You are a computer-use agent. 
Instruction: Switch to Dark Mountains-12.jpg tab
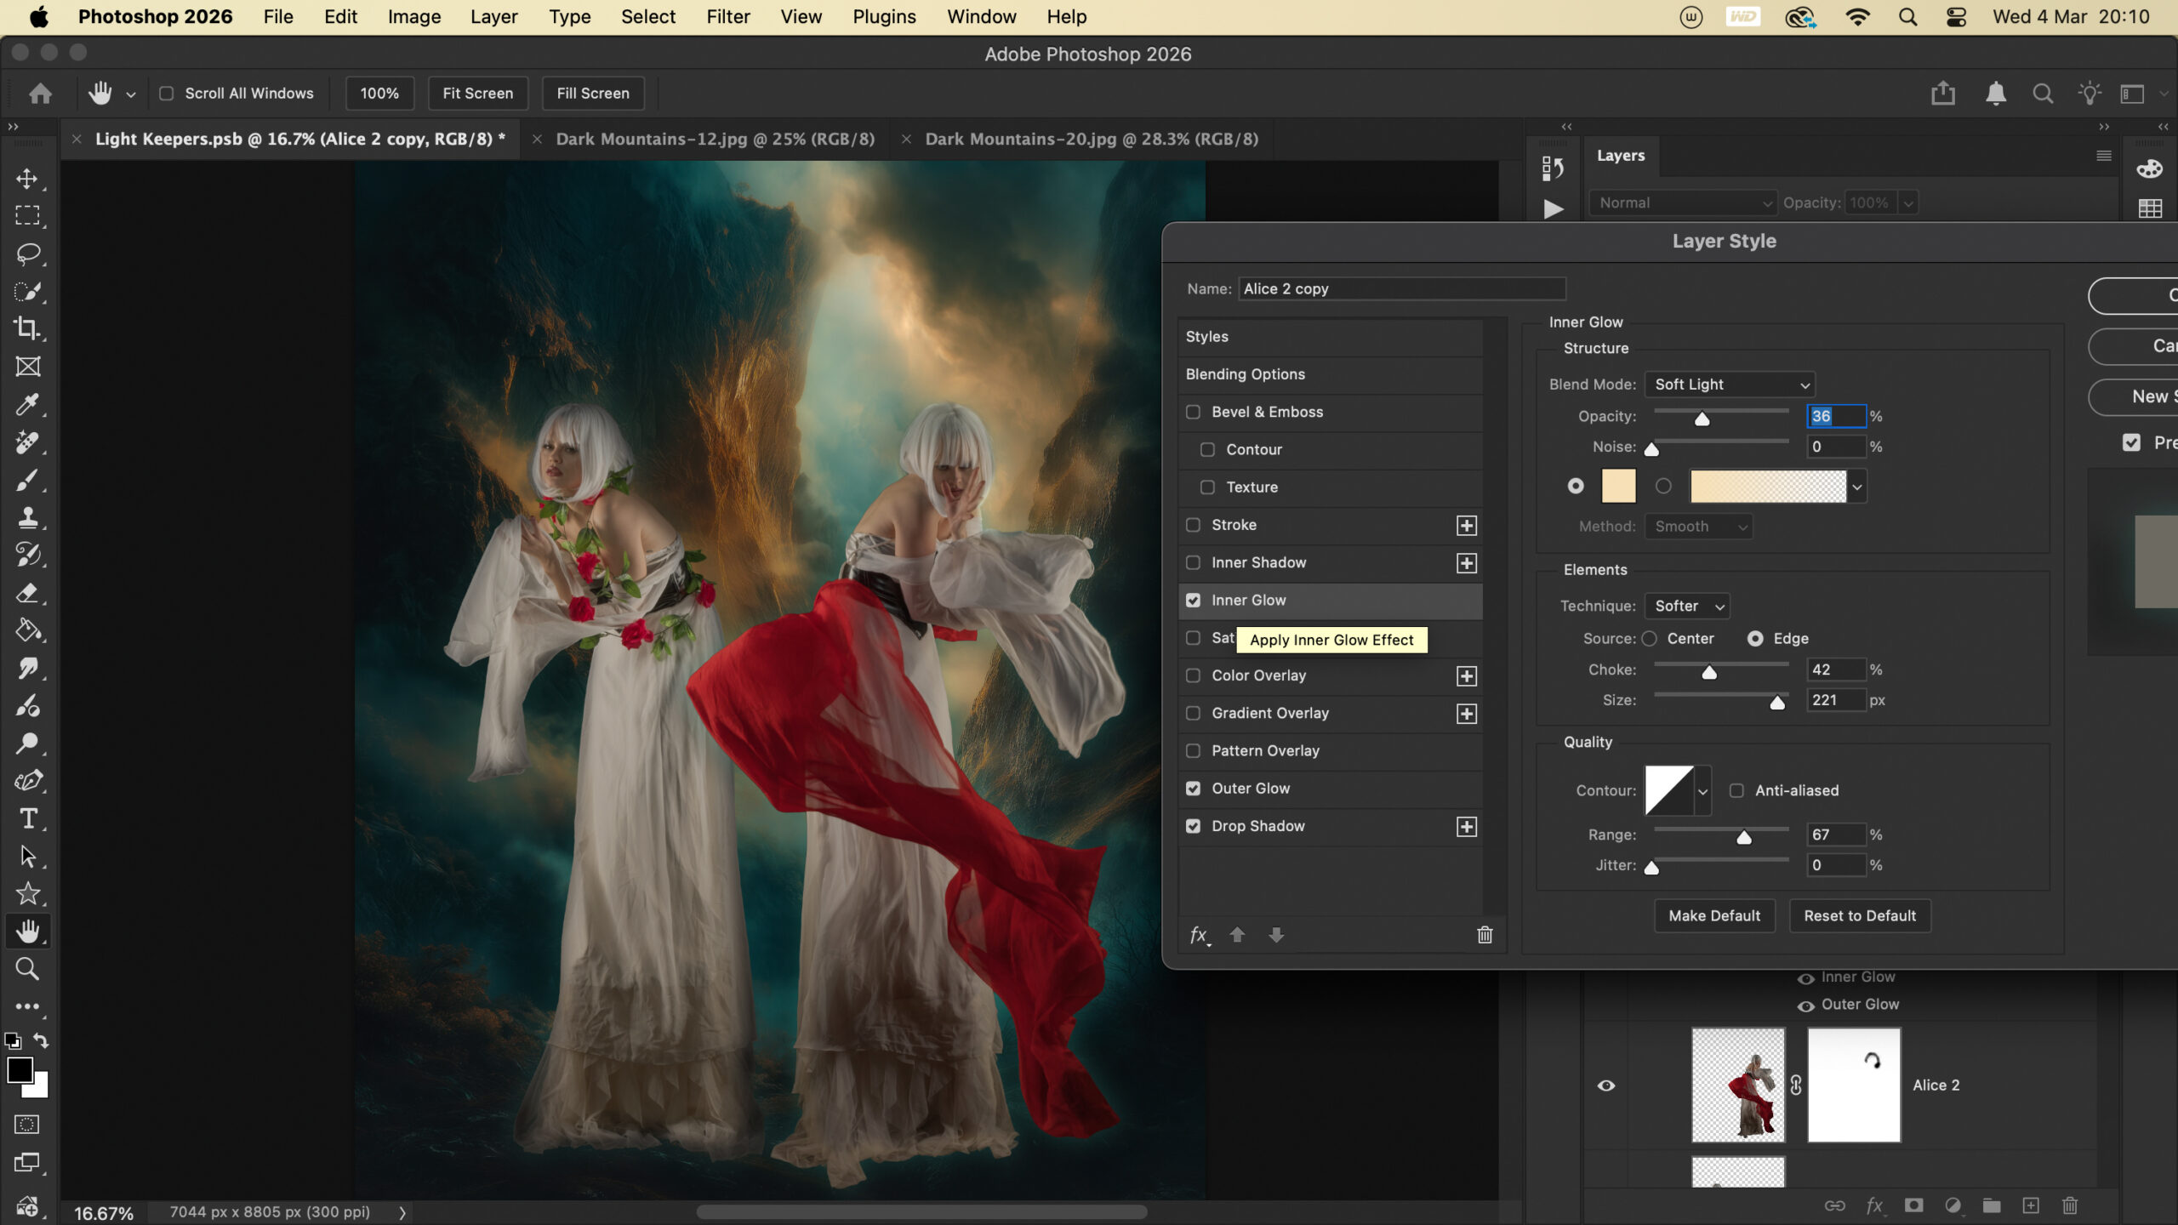(715, 140)
